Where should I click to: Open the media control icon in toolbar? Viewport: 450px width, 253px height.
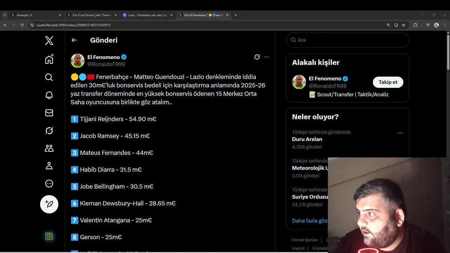click(428, 25)
